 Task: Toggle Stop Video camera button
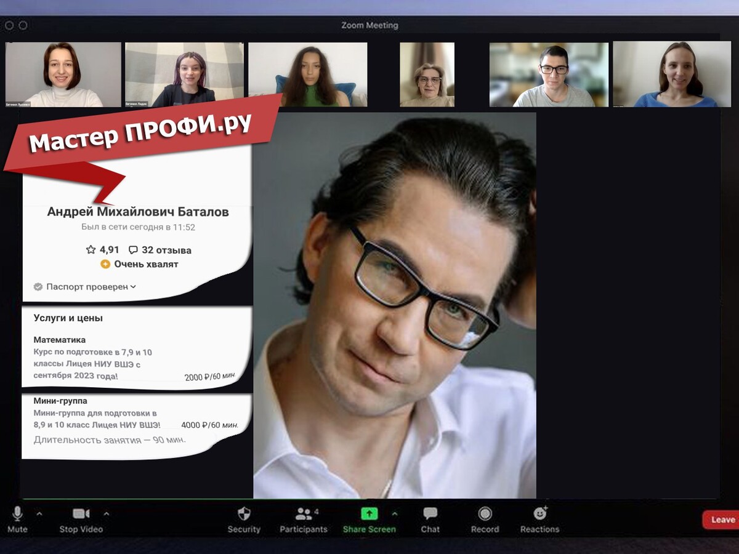[81, 514]
